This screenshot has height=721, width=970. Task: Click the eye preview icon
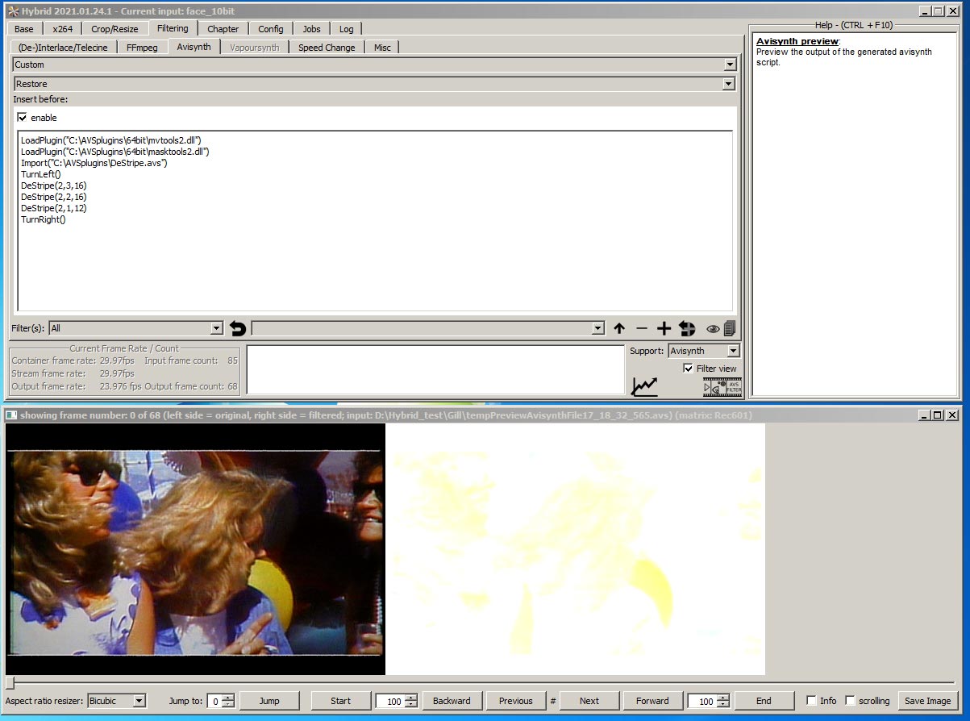pos(713,328)
